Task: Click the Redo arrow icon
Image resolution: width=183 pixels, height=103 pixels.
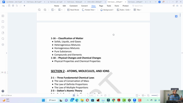Action: (21, 6)
